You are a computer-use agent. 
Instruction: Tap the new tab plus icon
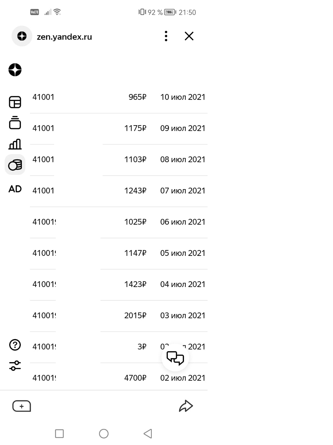click(x=22, y=406)
